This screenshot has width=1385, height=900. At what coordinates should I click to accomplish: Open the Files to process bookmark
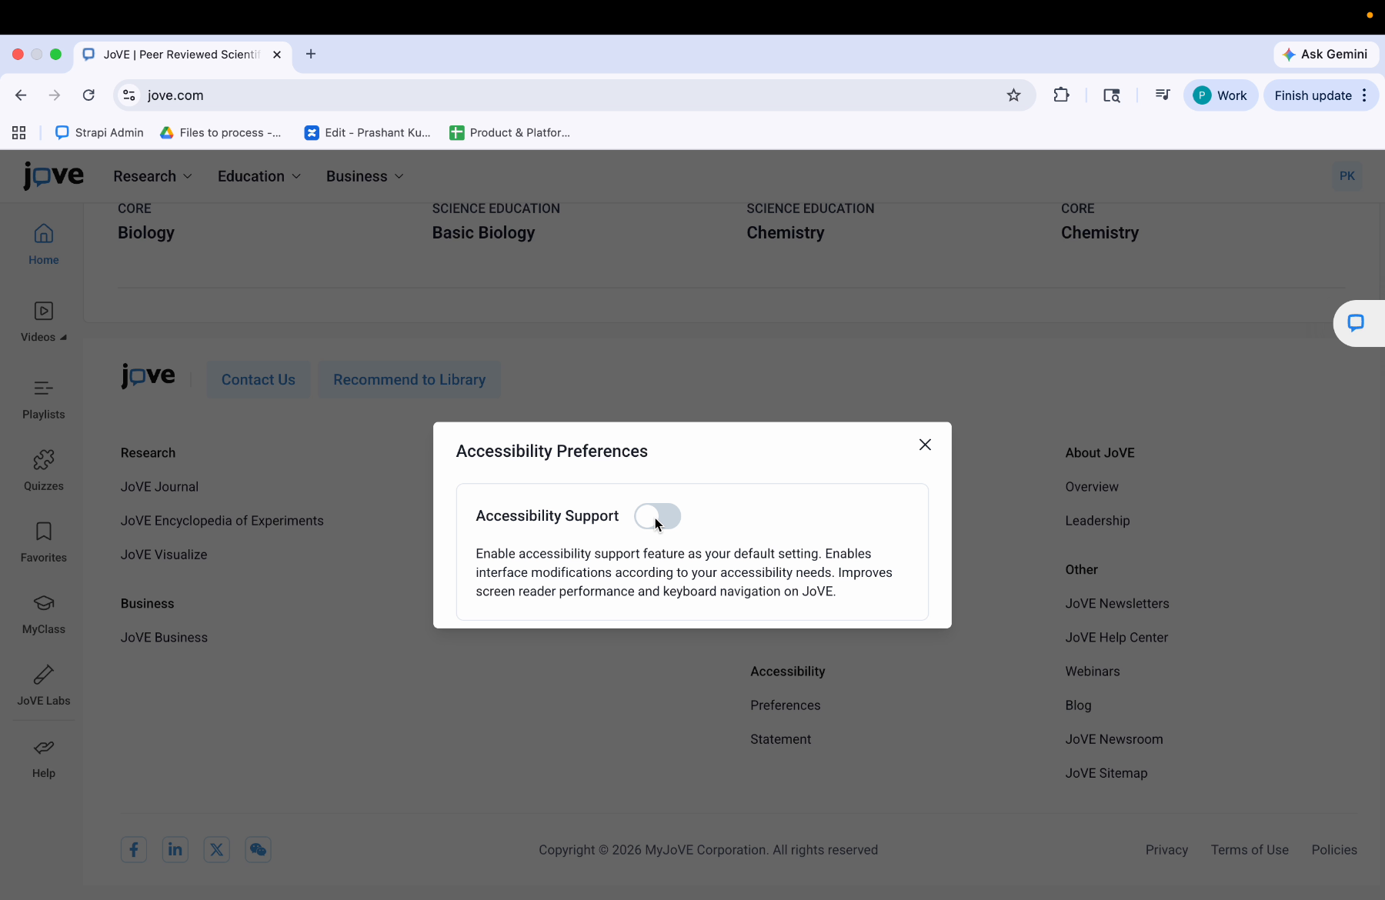(220, 132)
